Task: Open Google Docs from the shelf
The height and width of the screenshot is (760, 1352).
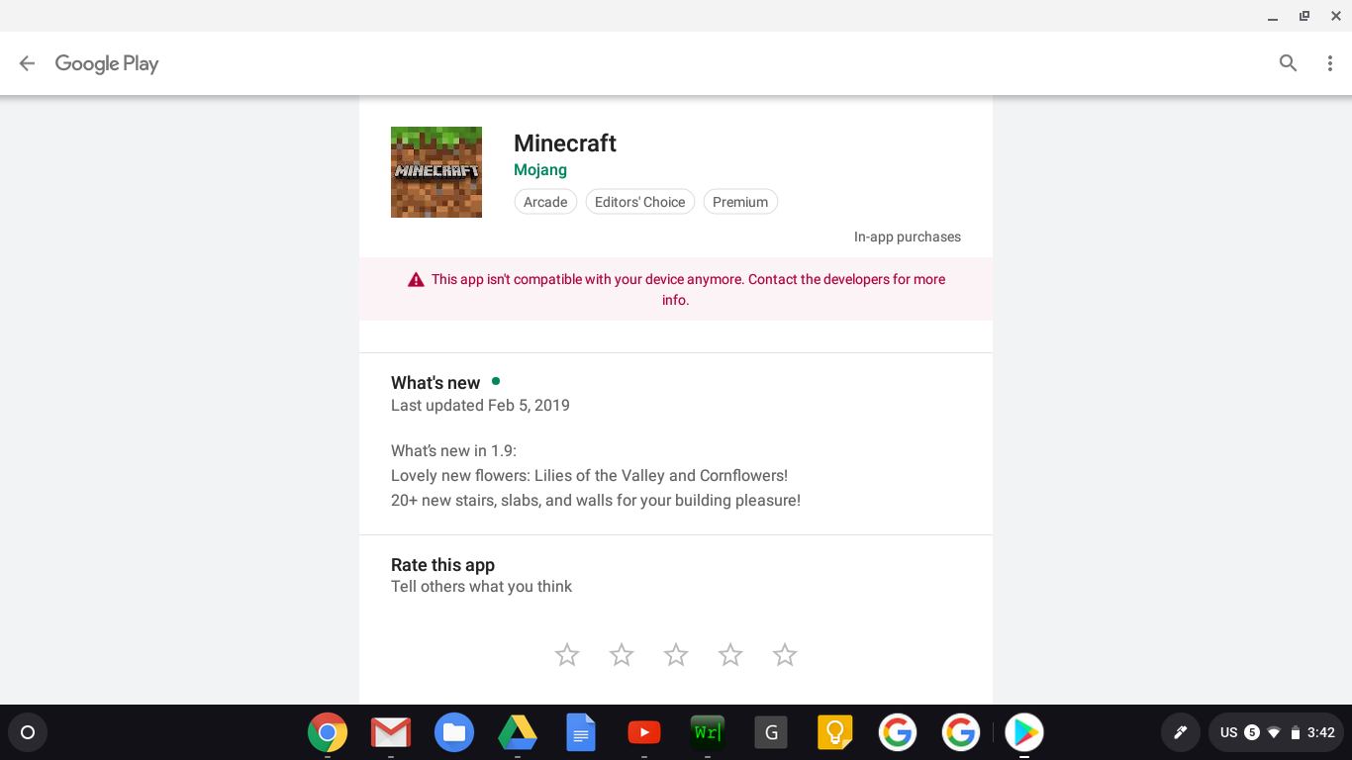Action: 581,732
